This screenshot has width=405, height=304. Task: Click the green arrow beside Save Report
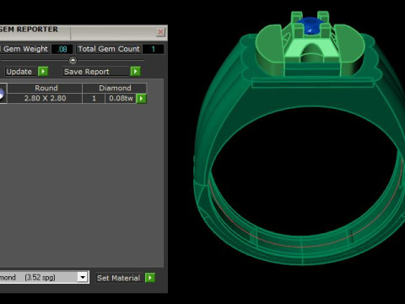point(135,72)
